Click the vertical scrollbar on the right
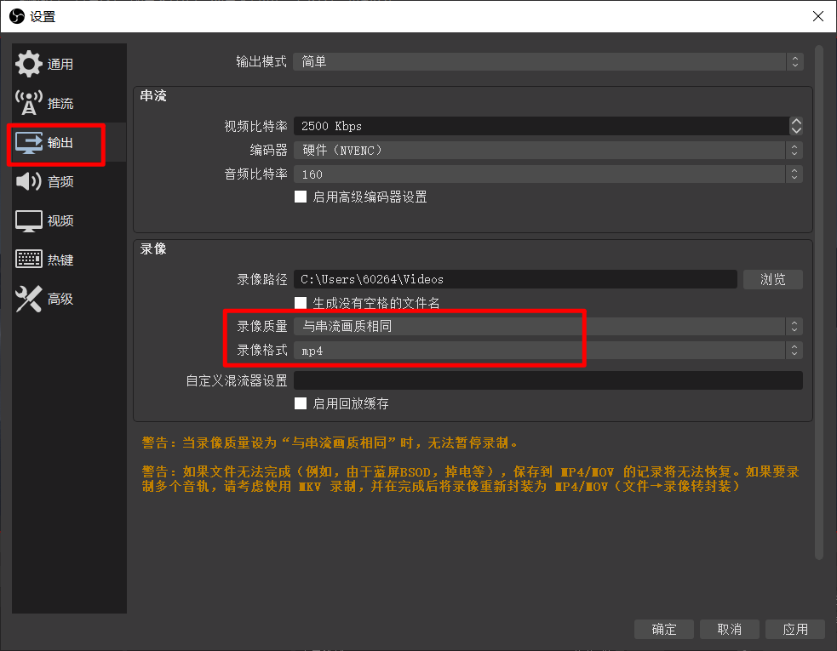Image resolution: width=837 pixels, height=651 pixels. point(819,303)
